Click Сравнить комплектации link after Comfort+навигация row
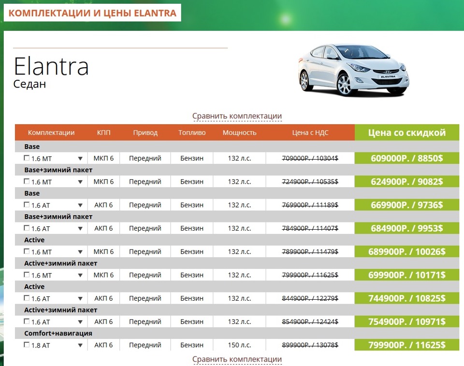The height and width of the screenshot is (366, 464). click(237, 359)
